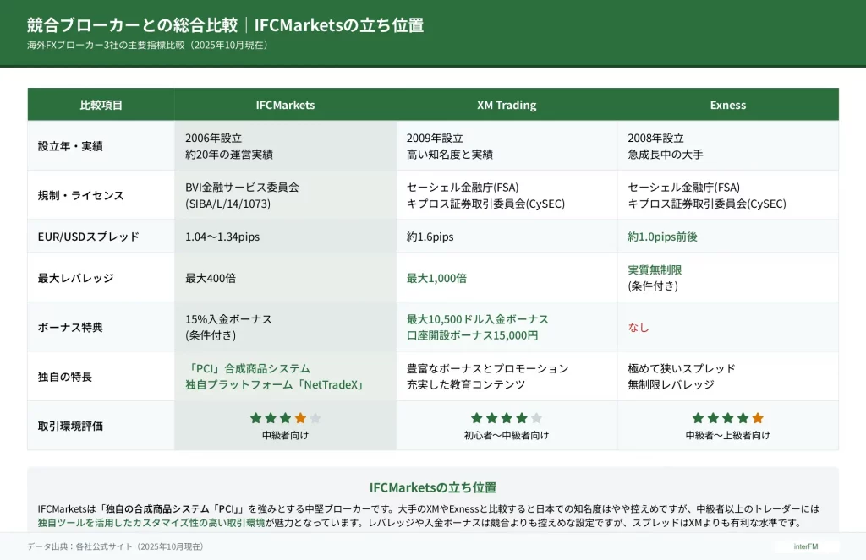Click the データ出典 footer note
Image resolution: width=866 pixels, height=560 pixels.
coord(115,546)
